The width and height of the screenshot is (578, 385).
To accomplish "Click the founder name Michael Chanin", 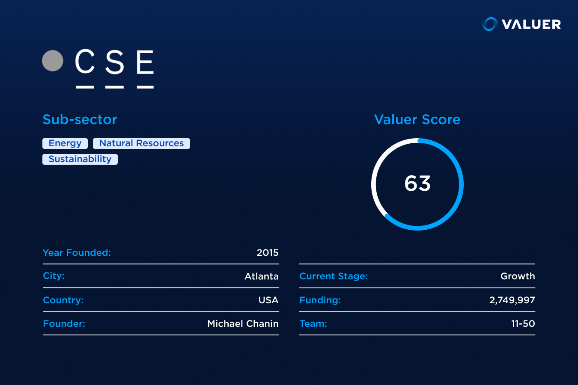I will (243, 324).
